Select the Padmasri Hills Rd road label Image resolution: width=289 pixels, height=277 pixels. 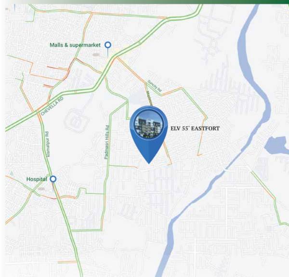click(x=107, y=142)
